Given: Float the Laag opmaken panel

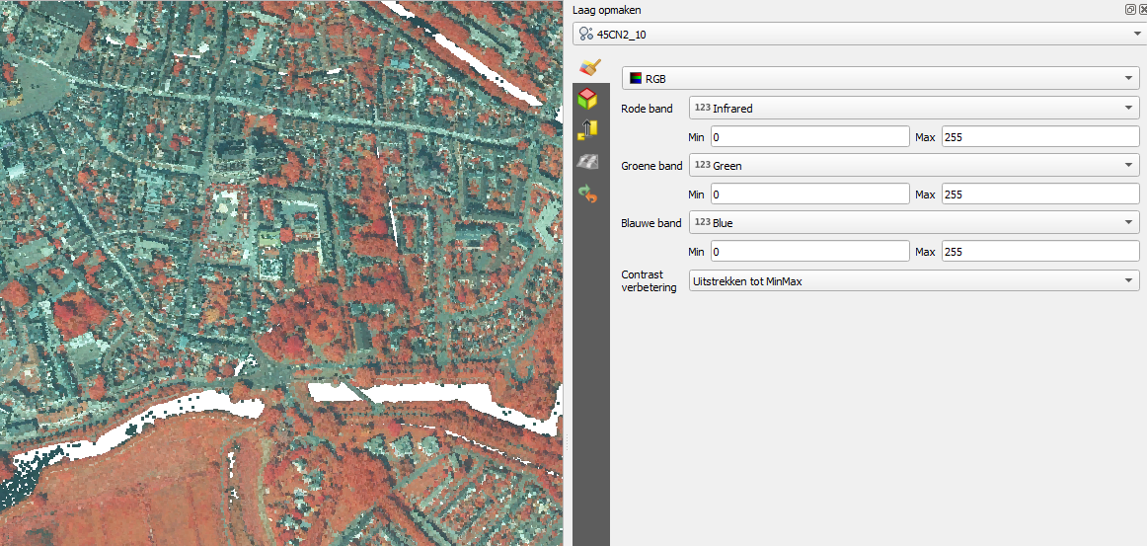Looking at the screenshot, I should [x=1130, y=9].
